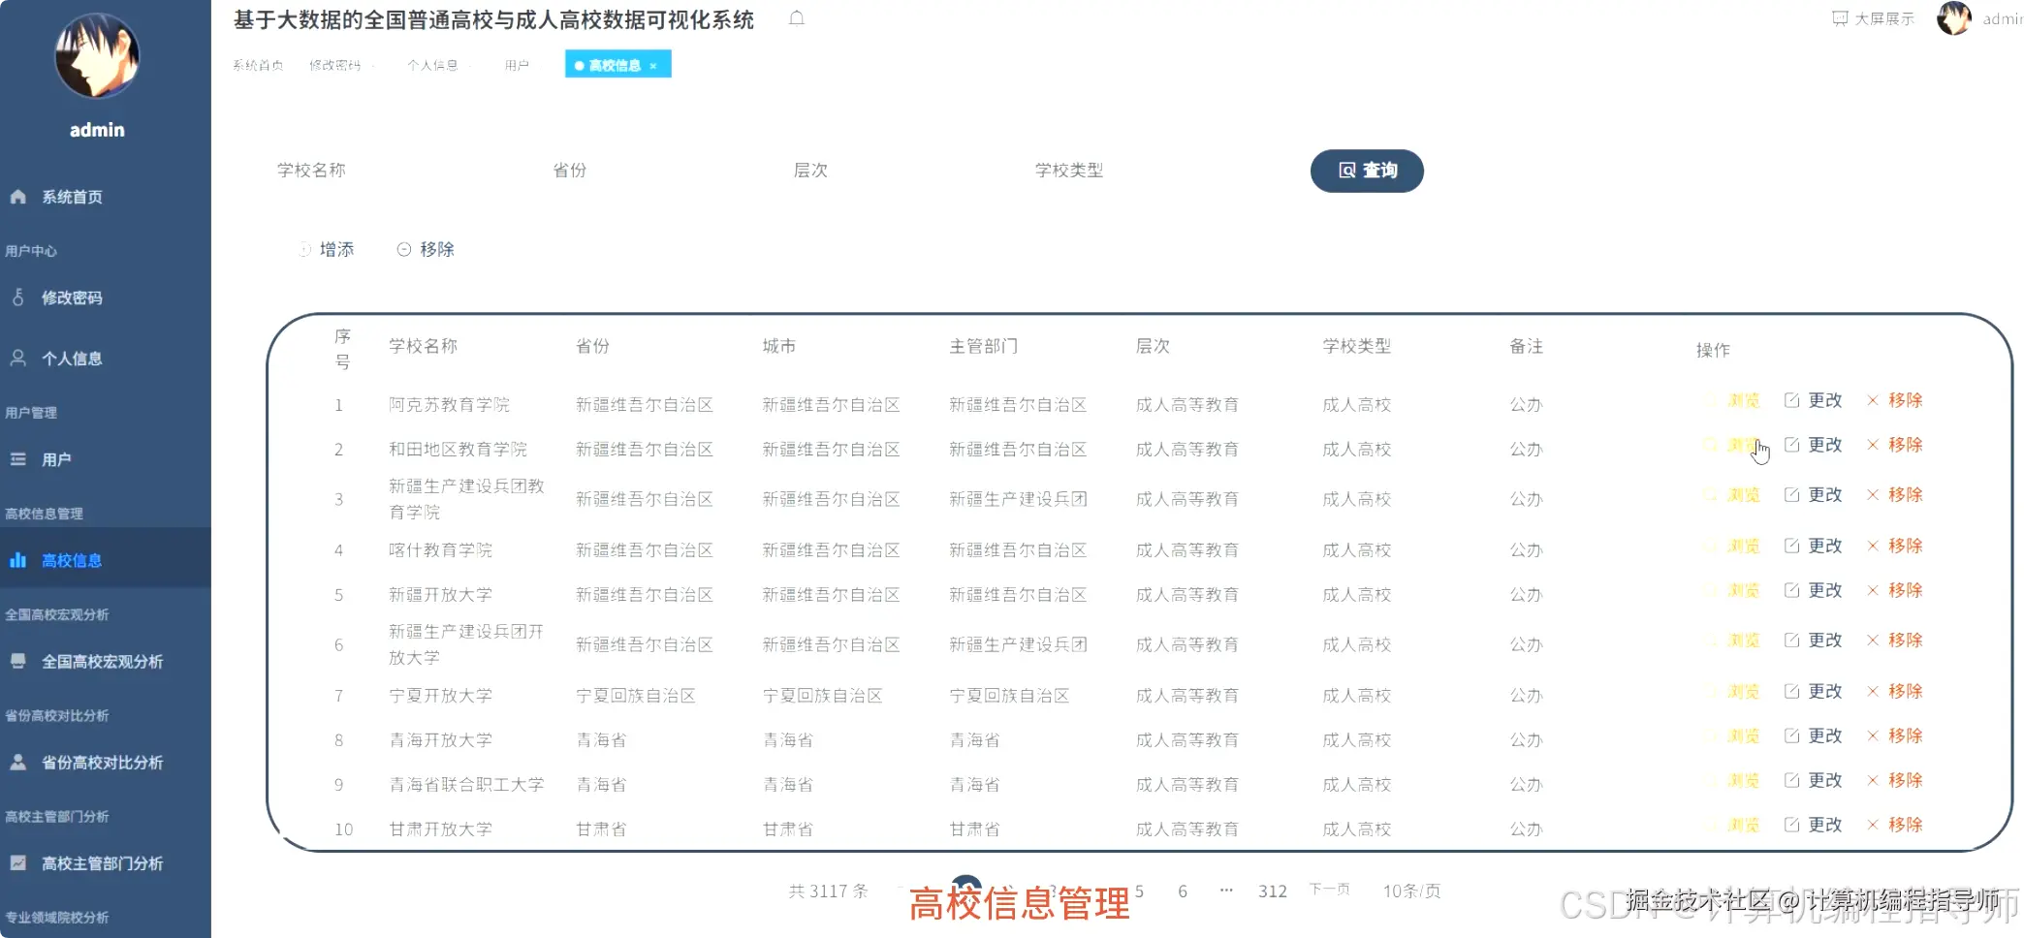Remove the 新疆生产建设兵团开放大学 row
Screen dimensions: 2024x938
click(x=1895, y=641)
